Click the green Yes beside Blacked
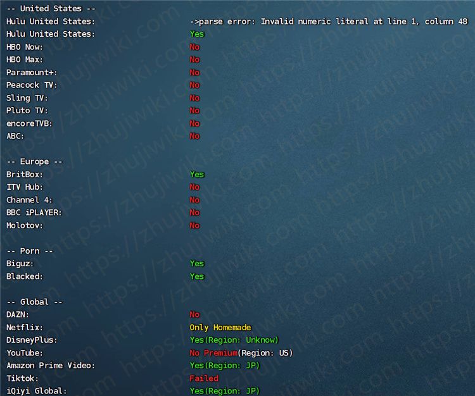 [197, 276]
